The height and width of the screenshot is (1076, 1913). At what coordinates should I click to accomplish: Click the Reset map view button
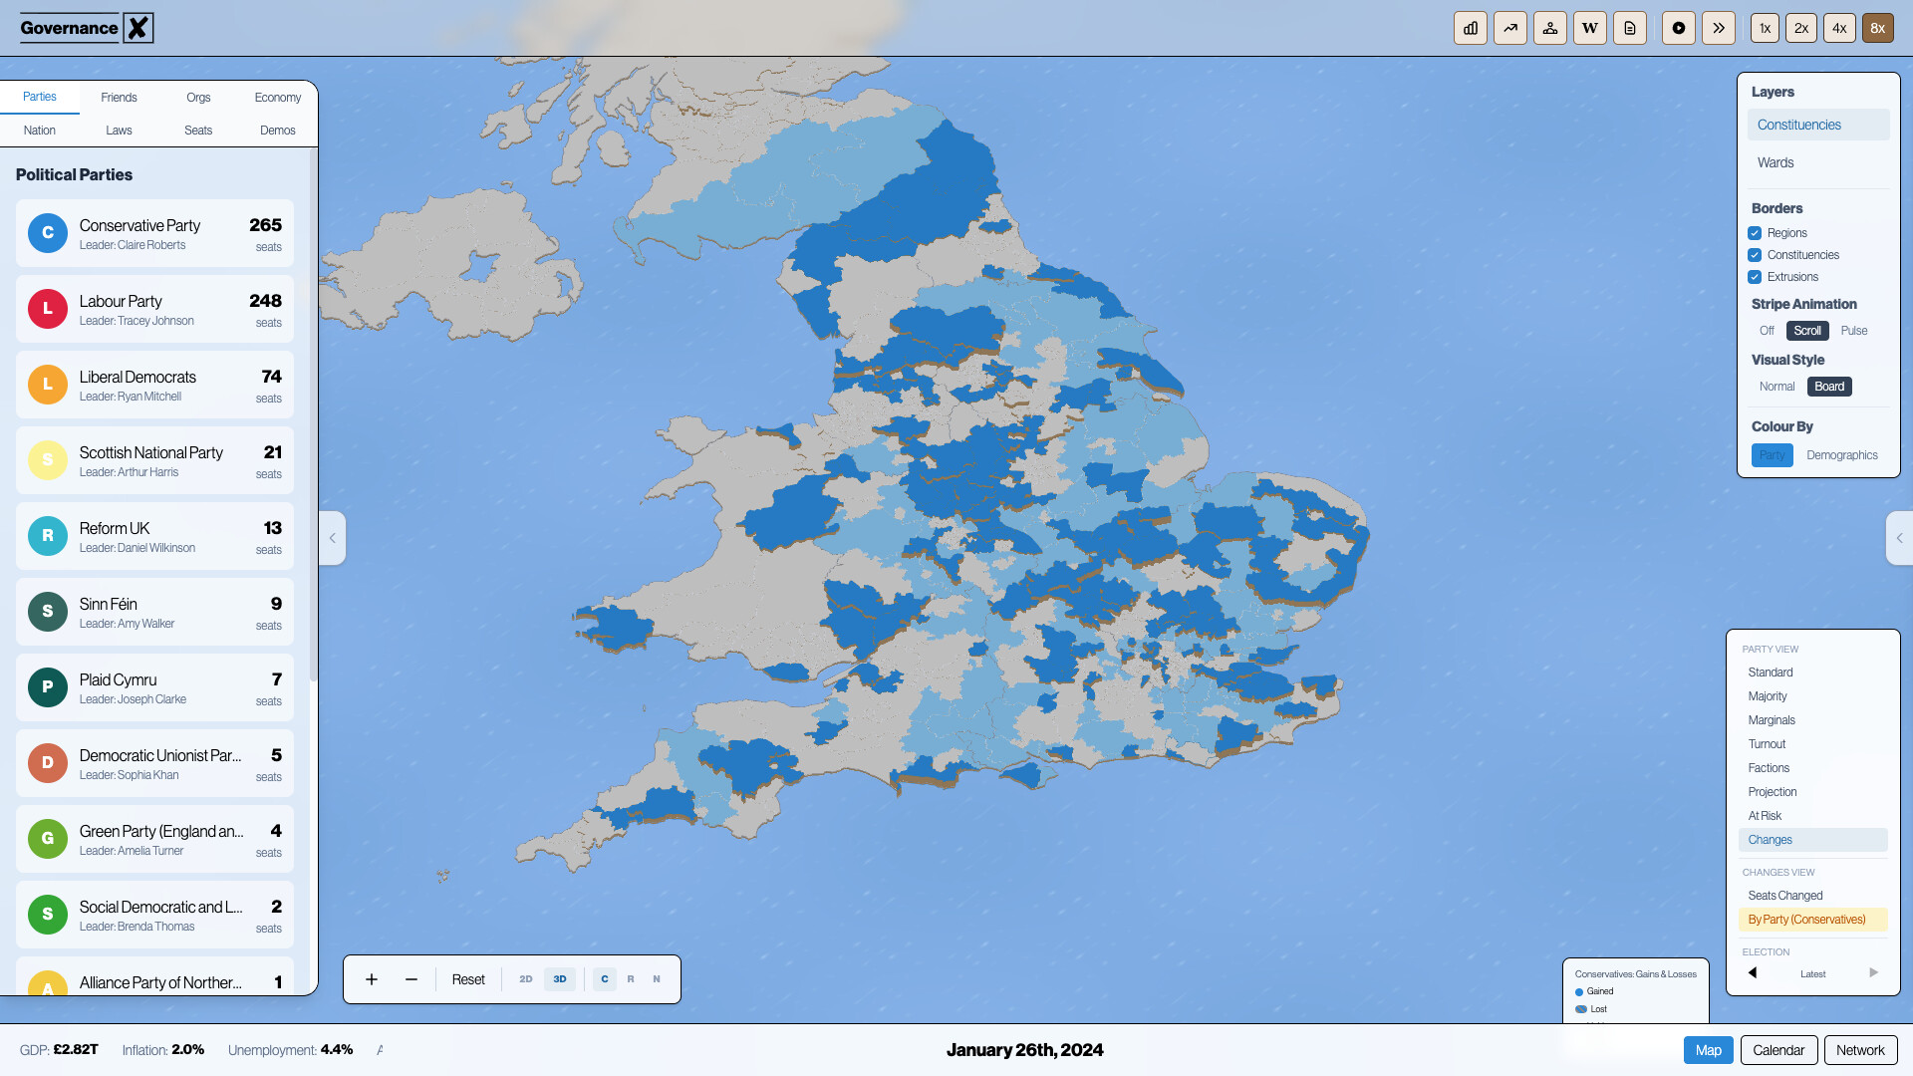point(467,979)
